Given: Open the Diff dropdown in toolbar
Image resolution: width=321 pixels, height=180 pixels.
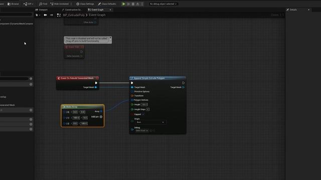Looking at the screenshot, I should coord(28,4).
